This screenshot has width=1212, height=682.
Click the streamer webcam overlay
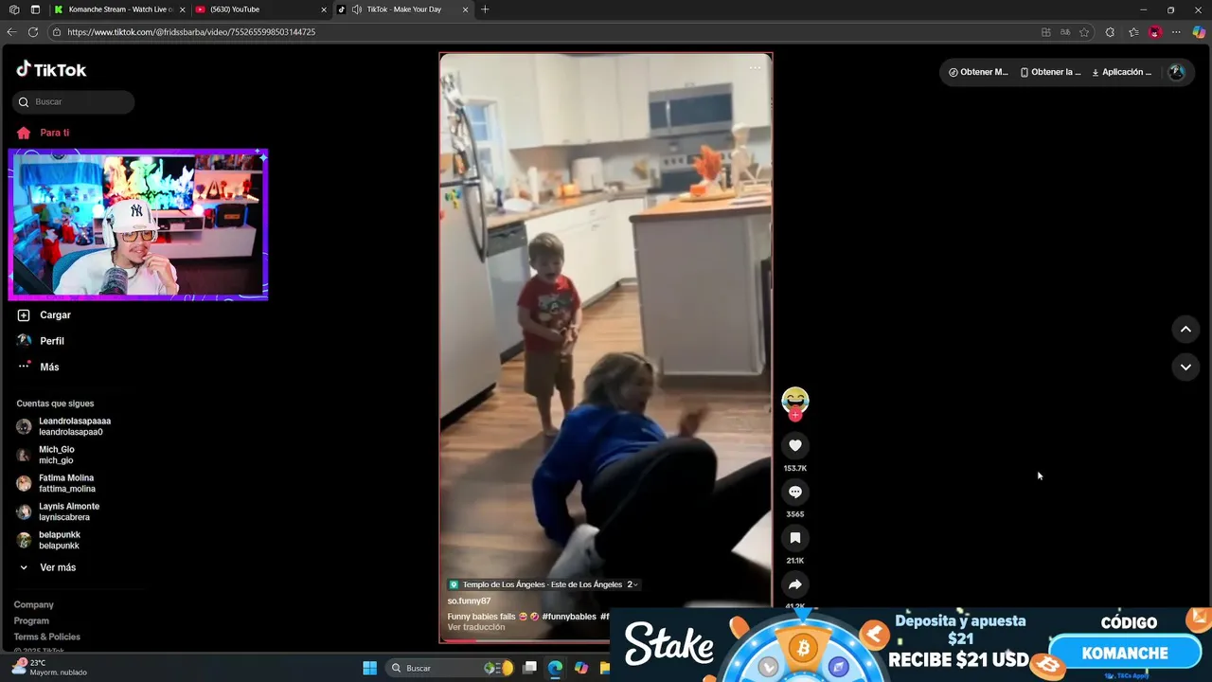point(138,224)
